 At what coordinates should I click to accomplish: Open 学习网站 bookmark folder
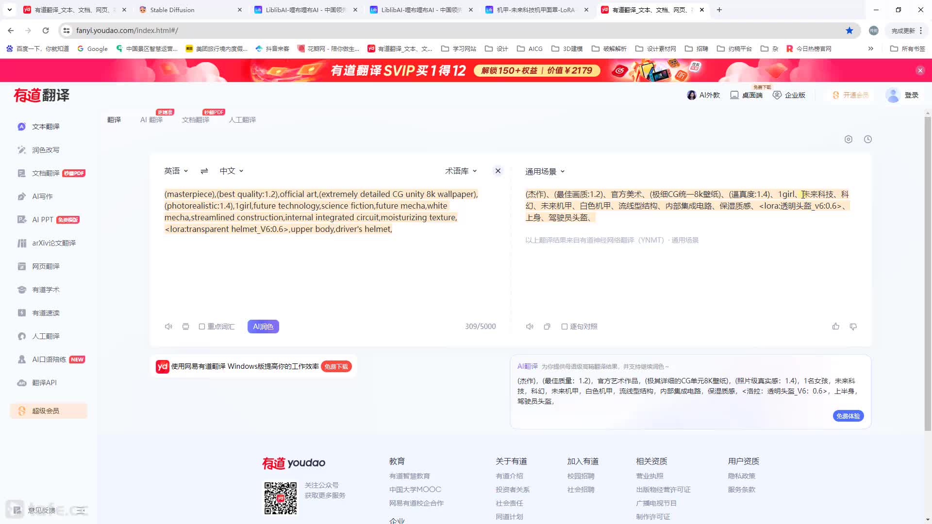click(x=459, y=49)
